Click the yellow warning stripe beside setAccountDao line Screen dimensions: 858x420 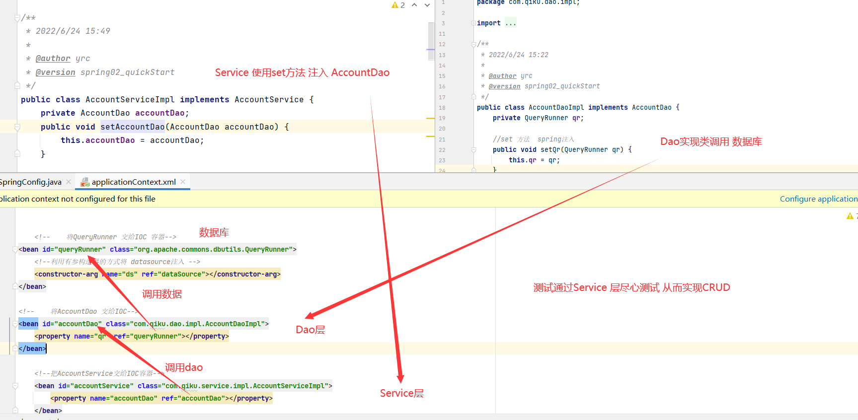430,118
